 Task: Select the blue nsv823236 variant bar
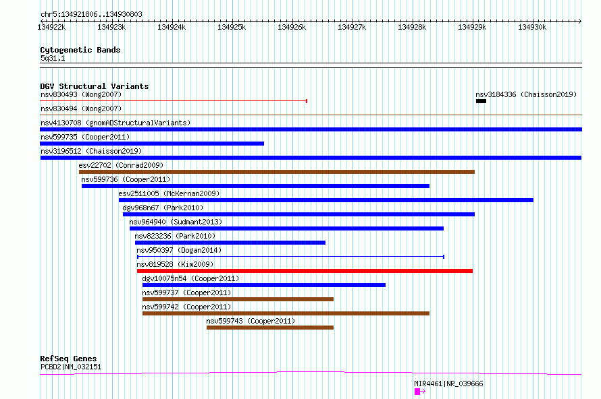coord(230,243)
